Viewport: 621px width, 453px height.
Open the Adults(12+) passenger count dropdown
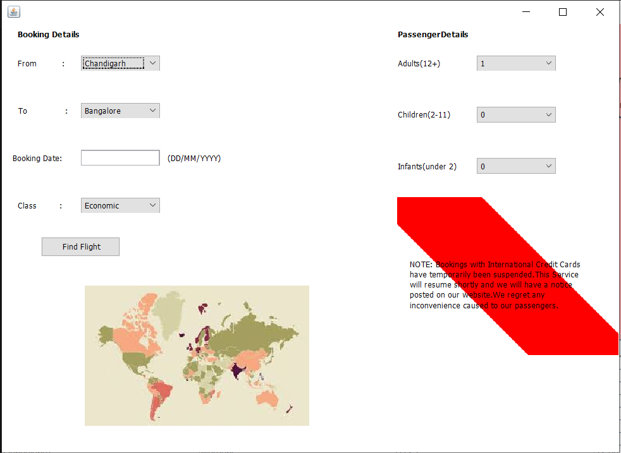coord(512,63)
